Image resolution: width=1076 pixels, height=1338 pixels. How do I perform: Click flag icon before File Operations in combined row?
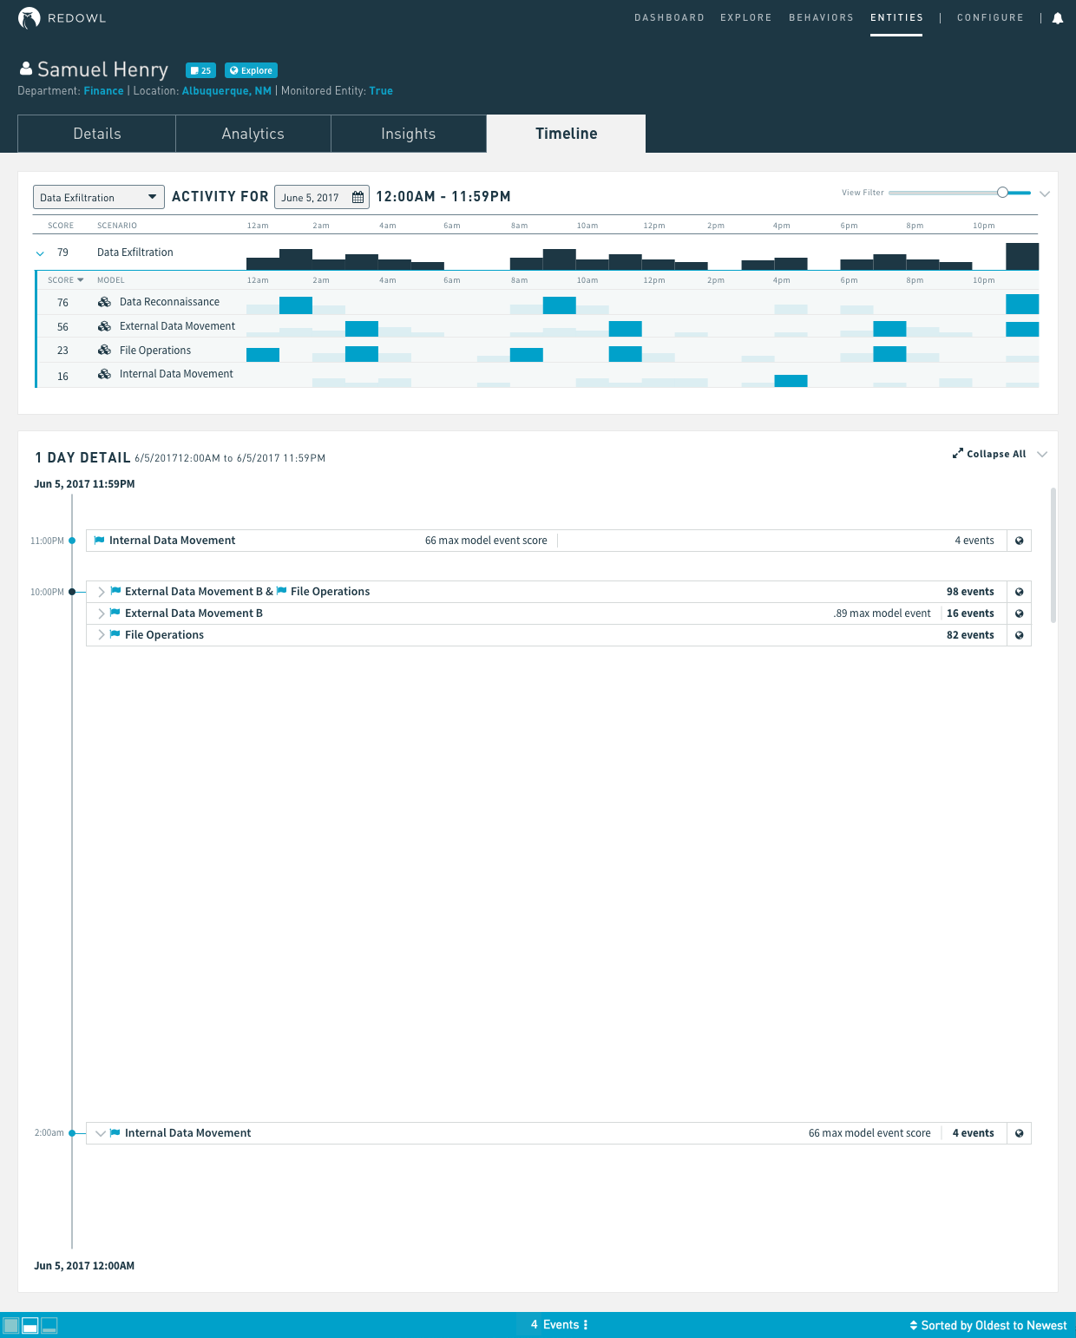pos(281,591)
